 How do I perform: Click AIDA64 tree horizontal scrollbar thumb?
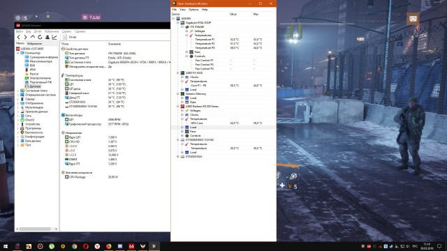[x=35, y=229]
